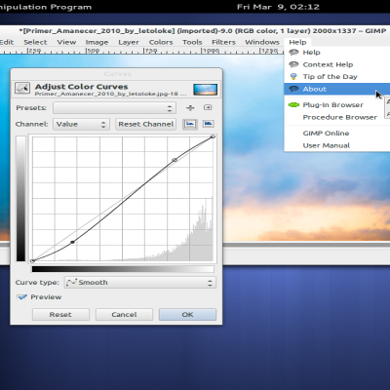Expand GIMP Online submenu
Screen dimensions: 390x390
337,134
